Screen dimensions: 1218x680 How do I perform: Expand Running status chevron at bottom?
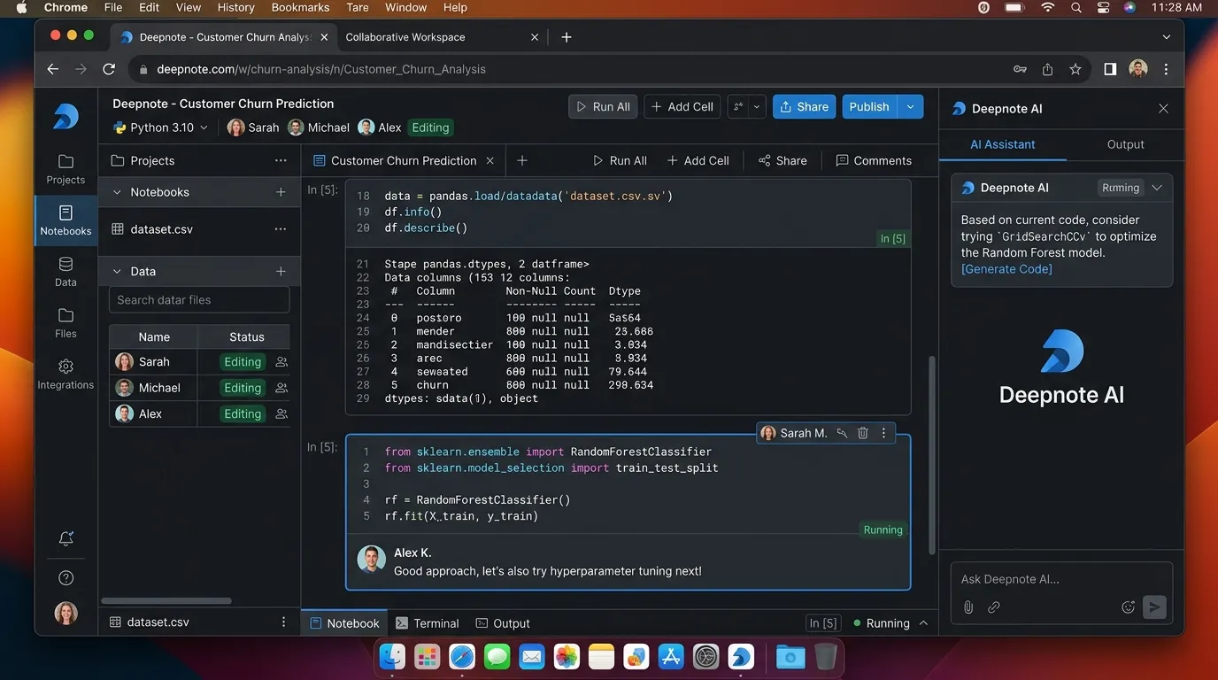click(923, 623)
